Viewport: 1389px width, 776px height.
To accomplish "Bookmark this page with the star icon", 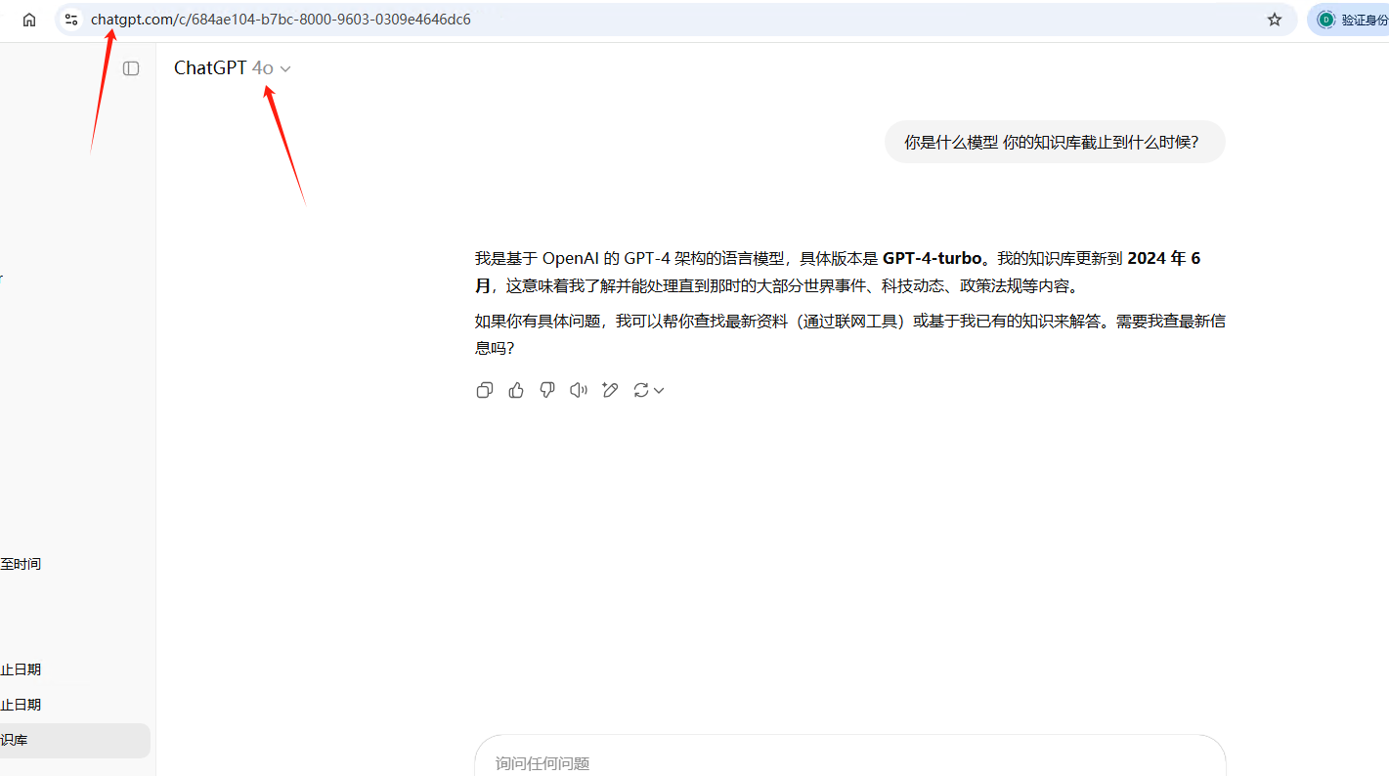I will click(x=1275, y=20).
